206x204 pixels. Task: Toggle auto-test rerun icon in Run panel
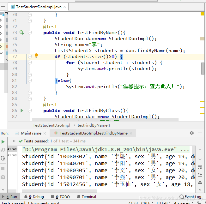3,158
